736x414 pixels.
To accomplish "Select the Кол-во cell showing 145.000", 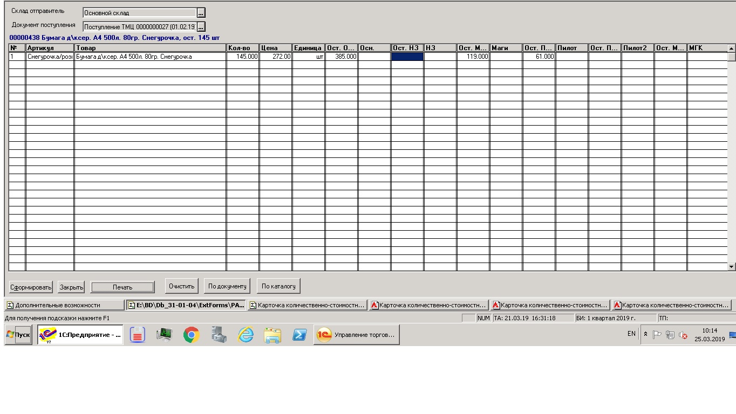I will [x=242, y=57].
